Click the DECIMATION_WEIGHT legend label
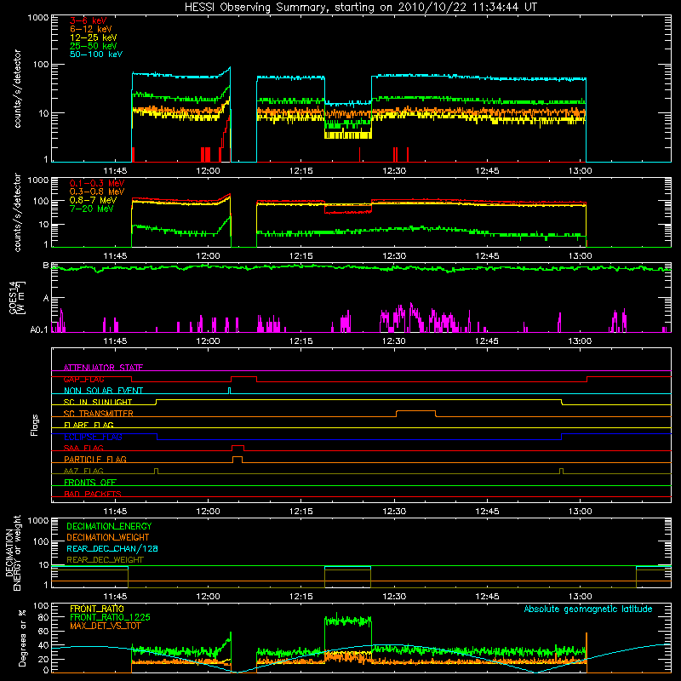681x681 pixels. point(108,537)
